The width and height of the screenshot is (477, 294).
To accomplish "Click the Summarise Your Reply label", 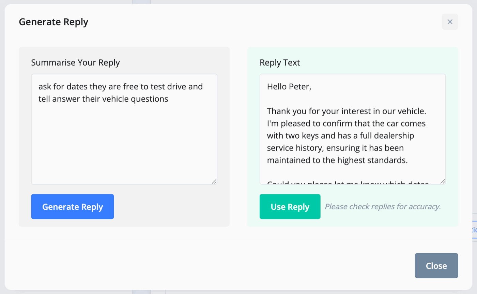I will (75, 63).
